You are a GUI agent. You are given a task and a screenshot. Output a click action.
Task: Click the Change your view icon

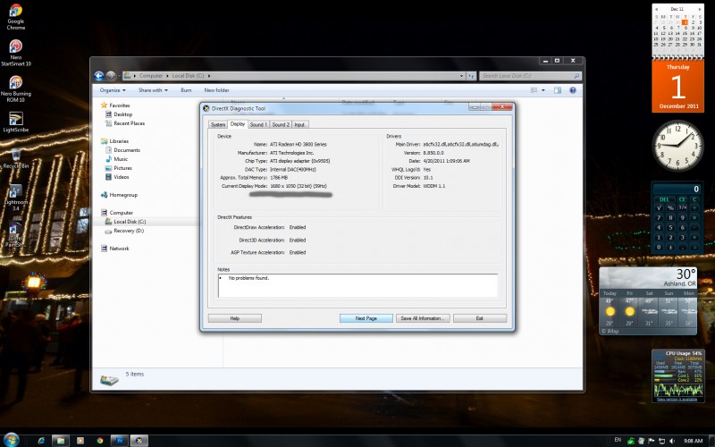point(534,90)
